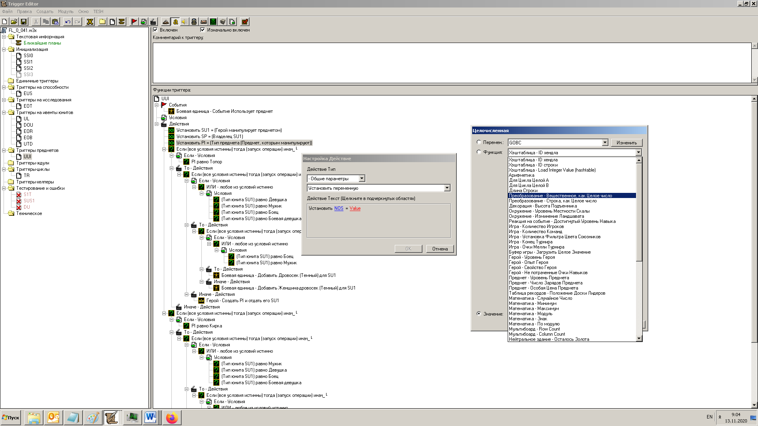Screen dimensions: 758x426
Task: Select the Перемен. radio button
Action: point(479,142)
